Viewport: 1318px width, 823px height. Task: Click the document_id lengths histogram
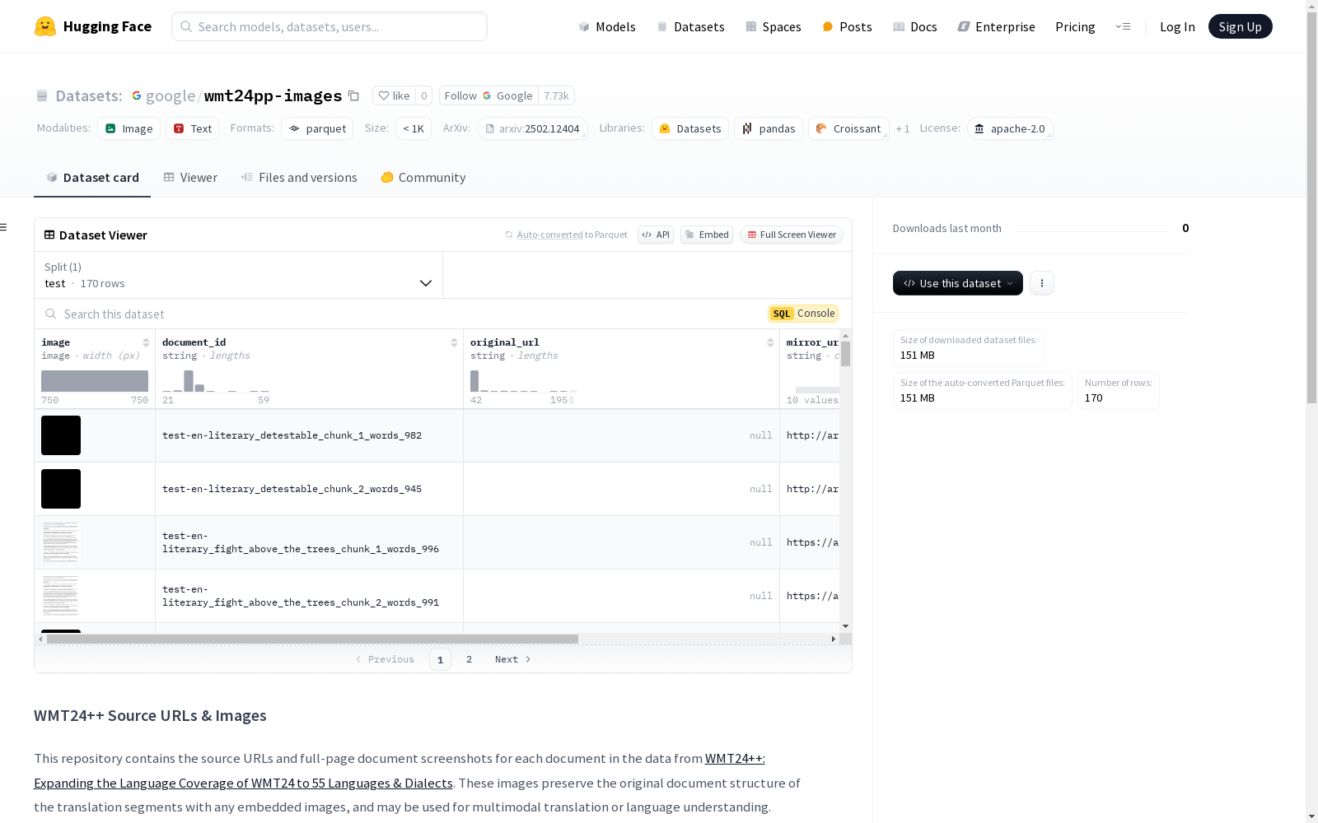(216, 381)
